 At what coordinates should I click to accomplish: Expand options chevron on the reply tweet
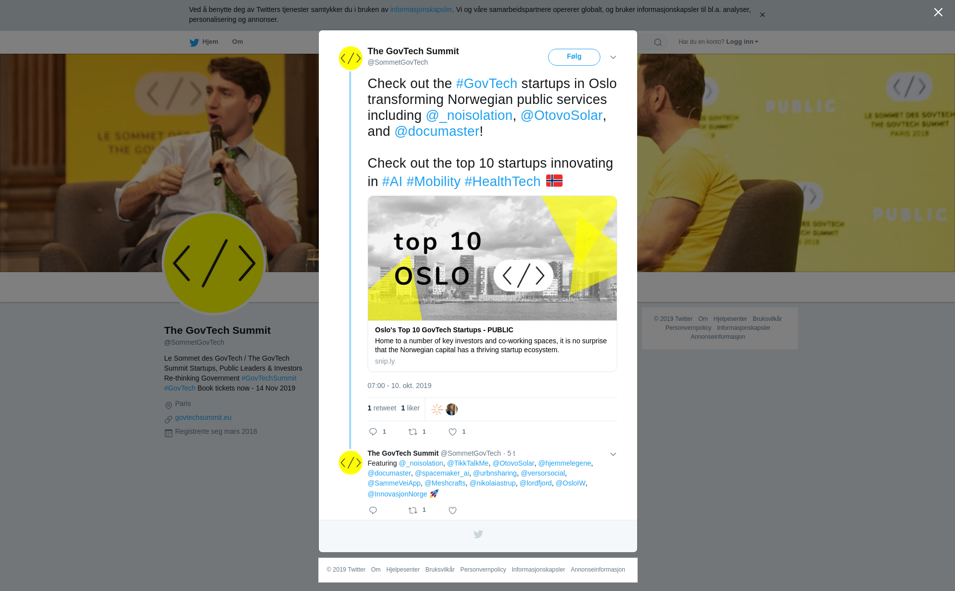click(x=613, y=454)
